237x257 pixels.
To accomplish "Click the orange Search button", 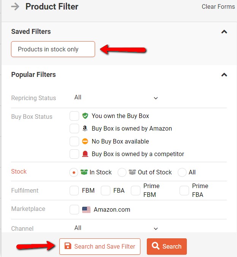I will click(167, 246).
